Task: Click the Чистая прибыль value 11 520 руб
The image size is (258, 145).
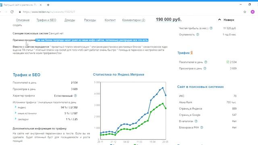Action: coord(229,28)
